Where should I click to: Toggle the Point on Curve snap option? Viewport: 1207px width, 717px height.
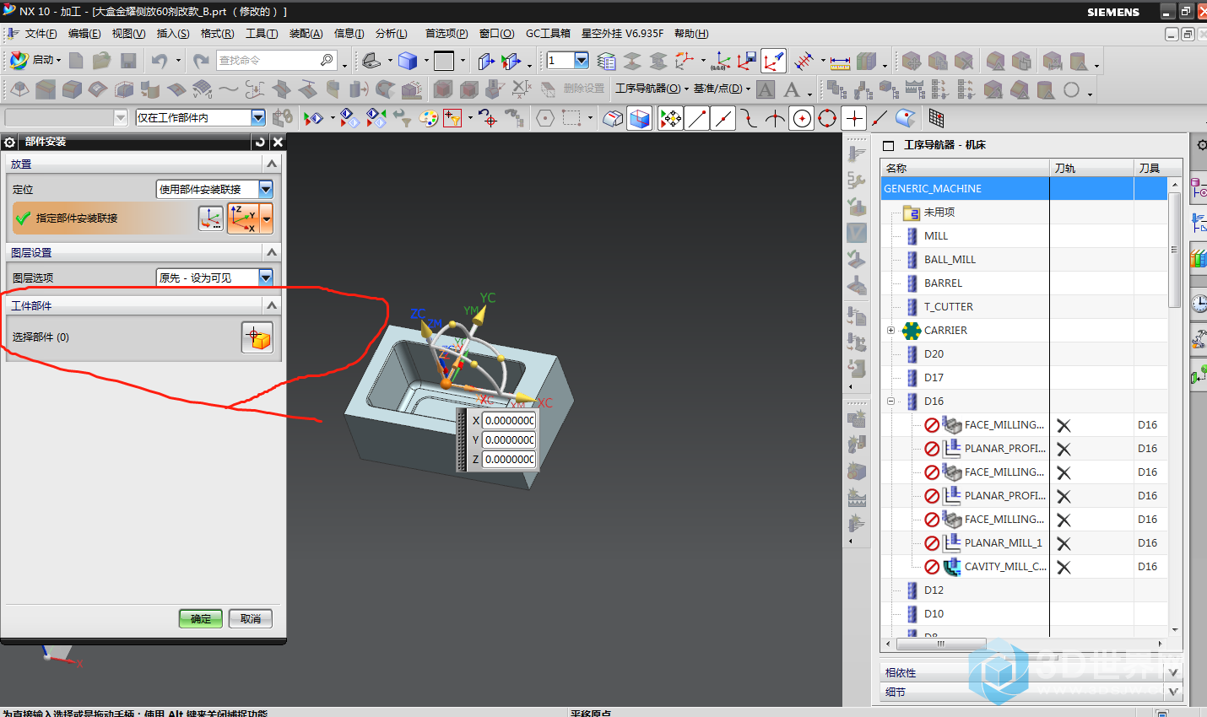[880, 118]
